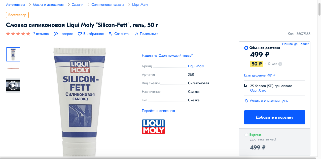Select the Express delivery radio button
This screenshot has height=159, width=321.
point(246,135)
